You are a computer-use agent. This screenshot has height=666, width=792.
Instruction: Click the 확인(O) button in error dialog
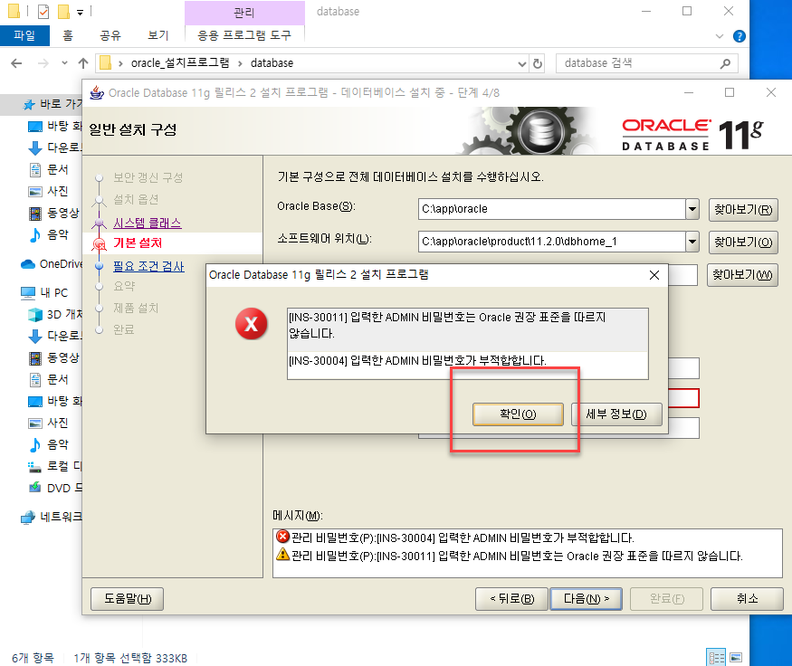[x=518, y=414]
